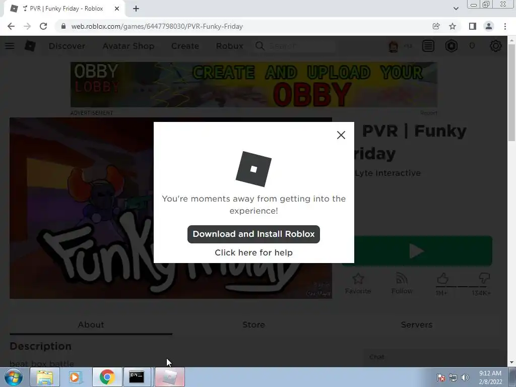Like the game with thumbs up
This screenshot has width=516, height=387.
[442, 278]
